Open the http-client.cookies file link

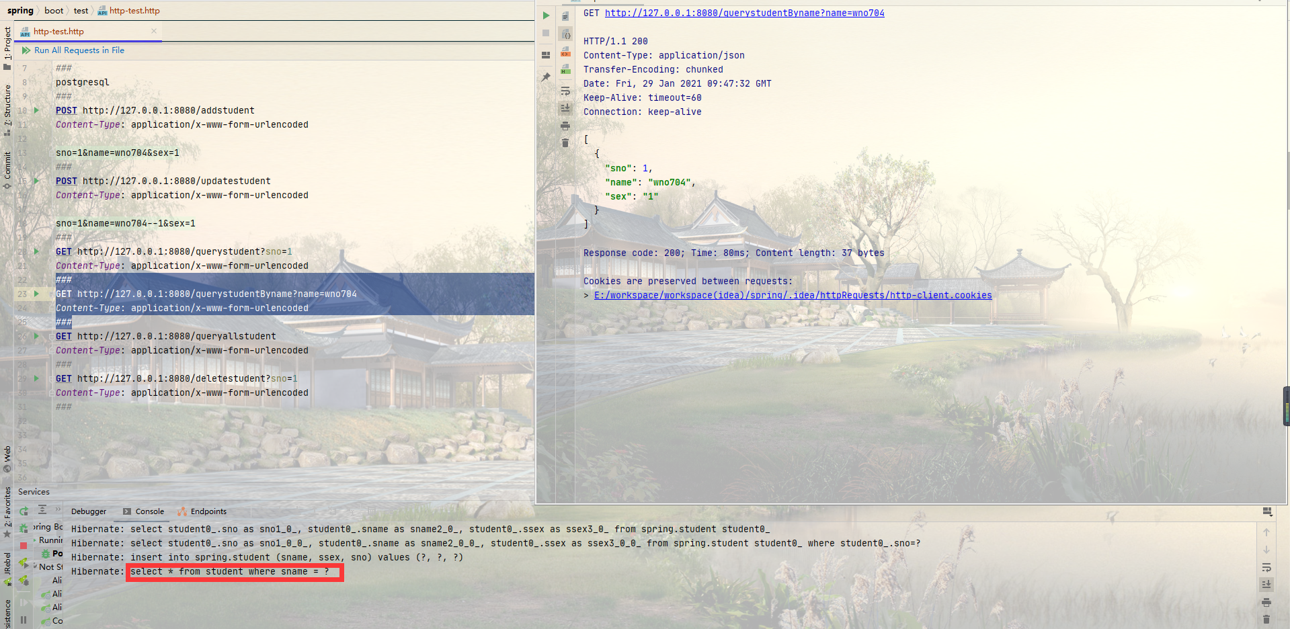point(793,295)
